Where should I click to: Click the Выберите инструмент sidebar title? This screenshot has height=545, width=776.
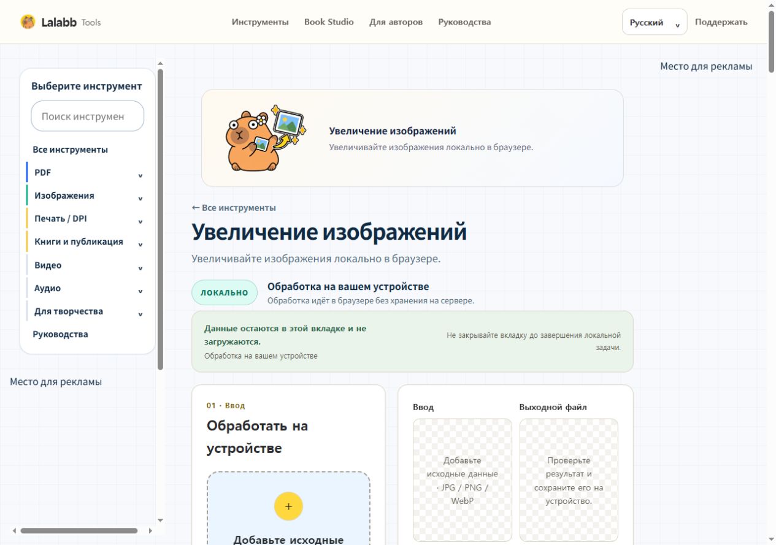click(86, 86)
